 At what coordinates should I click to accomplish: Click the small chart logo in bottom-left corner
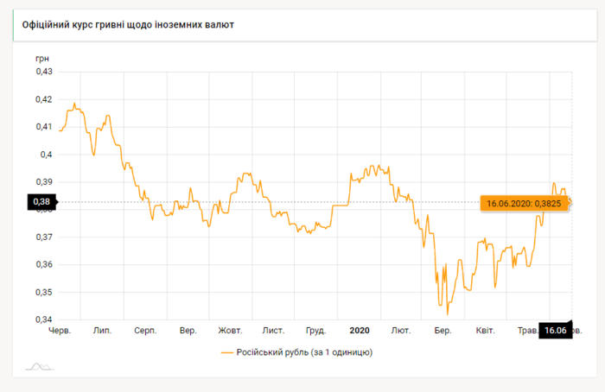pos(39,368)
